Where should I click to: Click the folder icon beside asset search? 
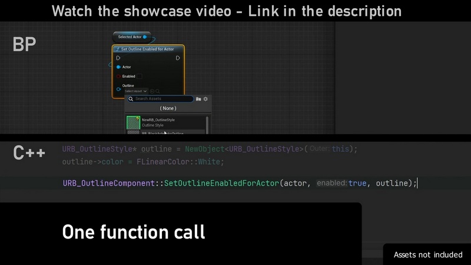(x=198, y=99)
